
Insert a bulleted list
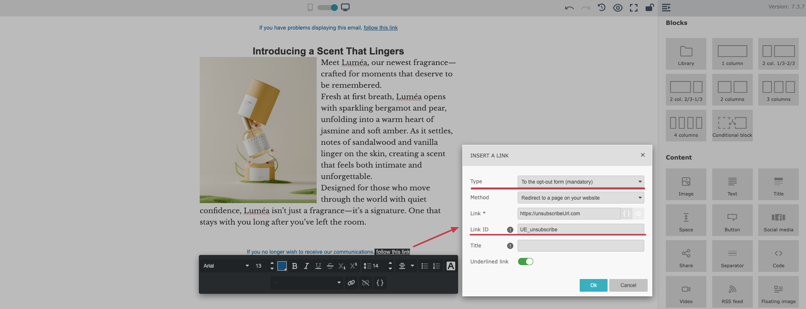(425, 266)
